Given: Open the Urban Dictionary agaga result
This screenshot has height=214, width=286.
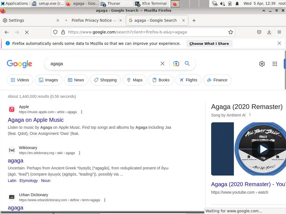Looking at the screenshot, I should [16, 208].
